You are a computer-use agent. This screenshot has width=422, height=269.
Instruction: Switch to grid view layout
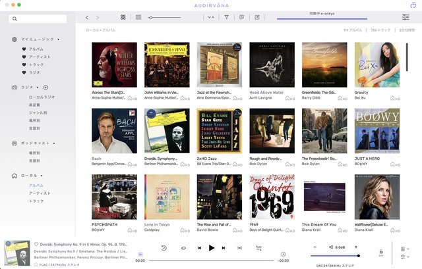pos(123,17)
